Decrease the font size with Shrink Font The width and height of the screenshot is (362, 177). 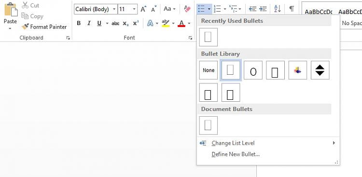coord(154,9)
